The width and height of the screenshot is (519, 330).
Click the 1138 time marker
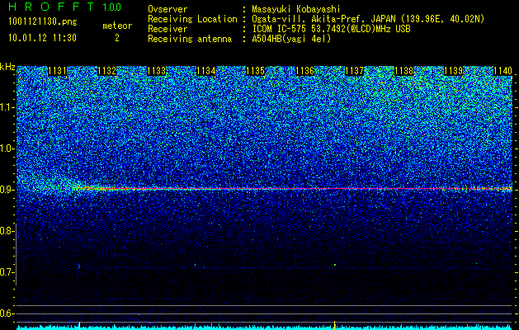[x=403, y=71]
